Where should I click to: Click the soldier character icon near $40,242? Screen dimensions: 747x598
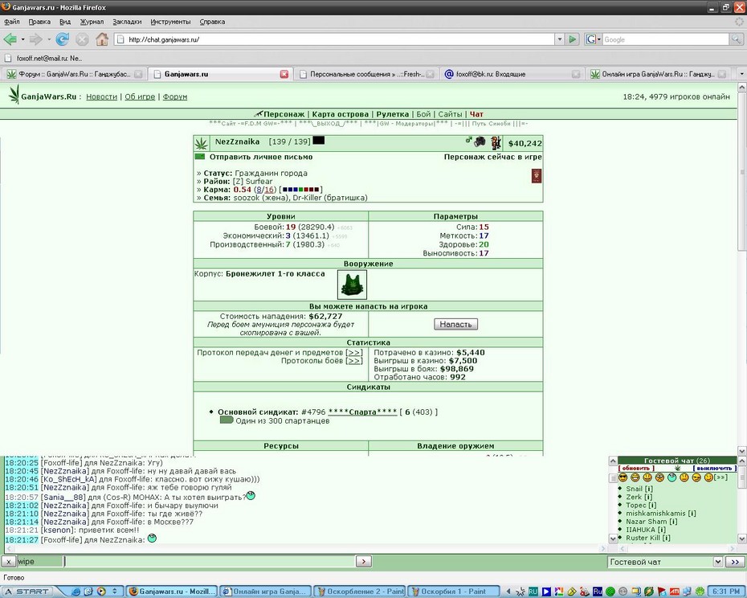pos(496,142)
